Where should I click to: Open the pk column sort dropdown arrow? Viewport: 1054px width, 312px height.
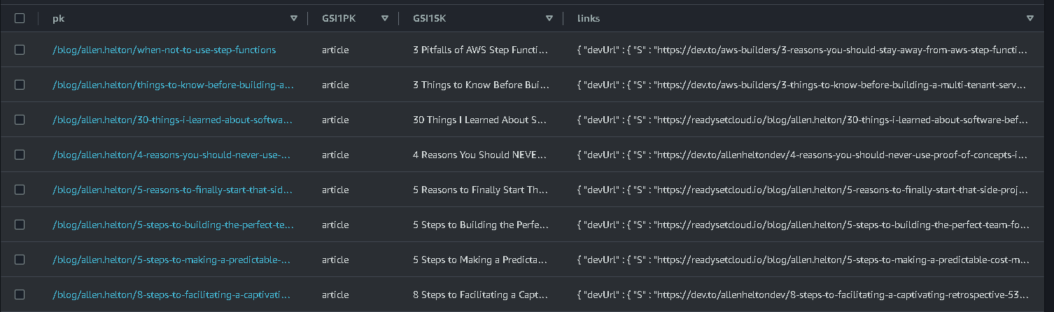(x=294, y=19)
